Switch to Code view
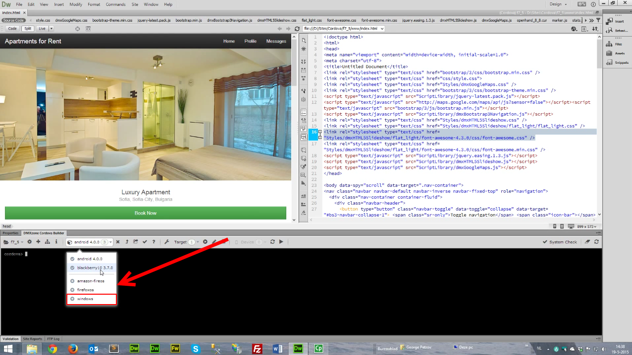Viewport: 632px width, 355px height. tap(12, 29)
